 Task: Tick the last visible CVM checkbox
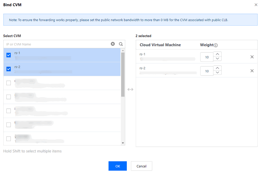(9, 138)
